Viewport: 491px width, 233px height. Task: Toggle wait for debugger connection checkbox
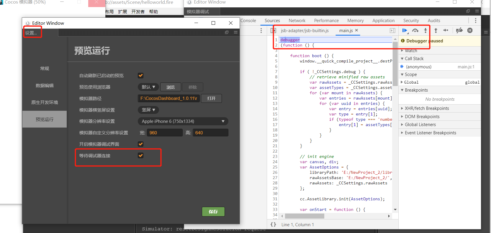pos(141,156)
